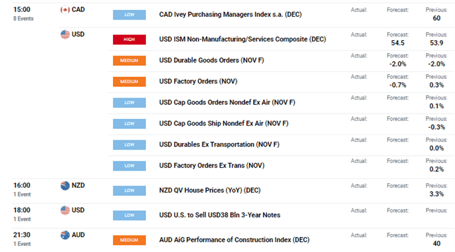Click the Australian flag icon next to AUD

click(x=65, y=235)
